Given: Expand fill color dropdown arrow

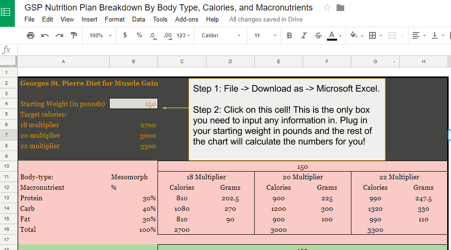Looking at the screenshot, I should [362, 36].
